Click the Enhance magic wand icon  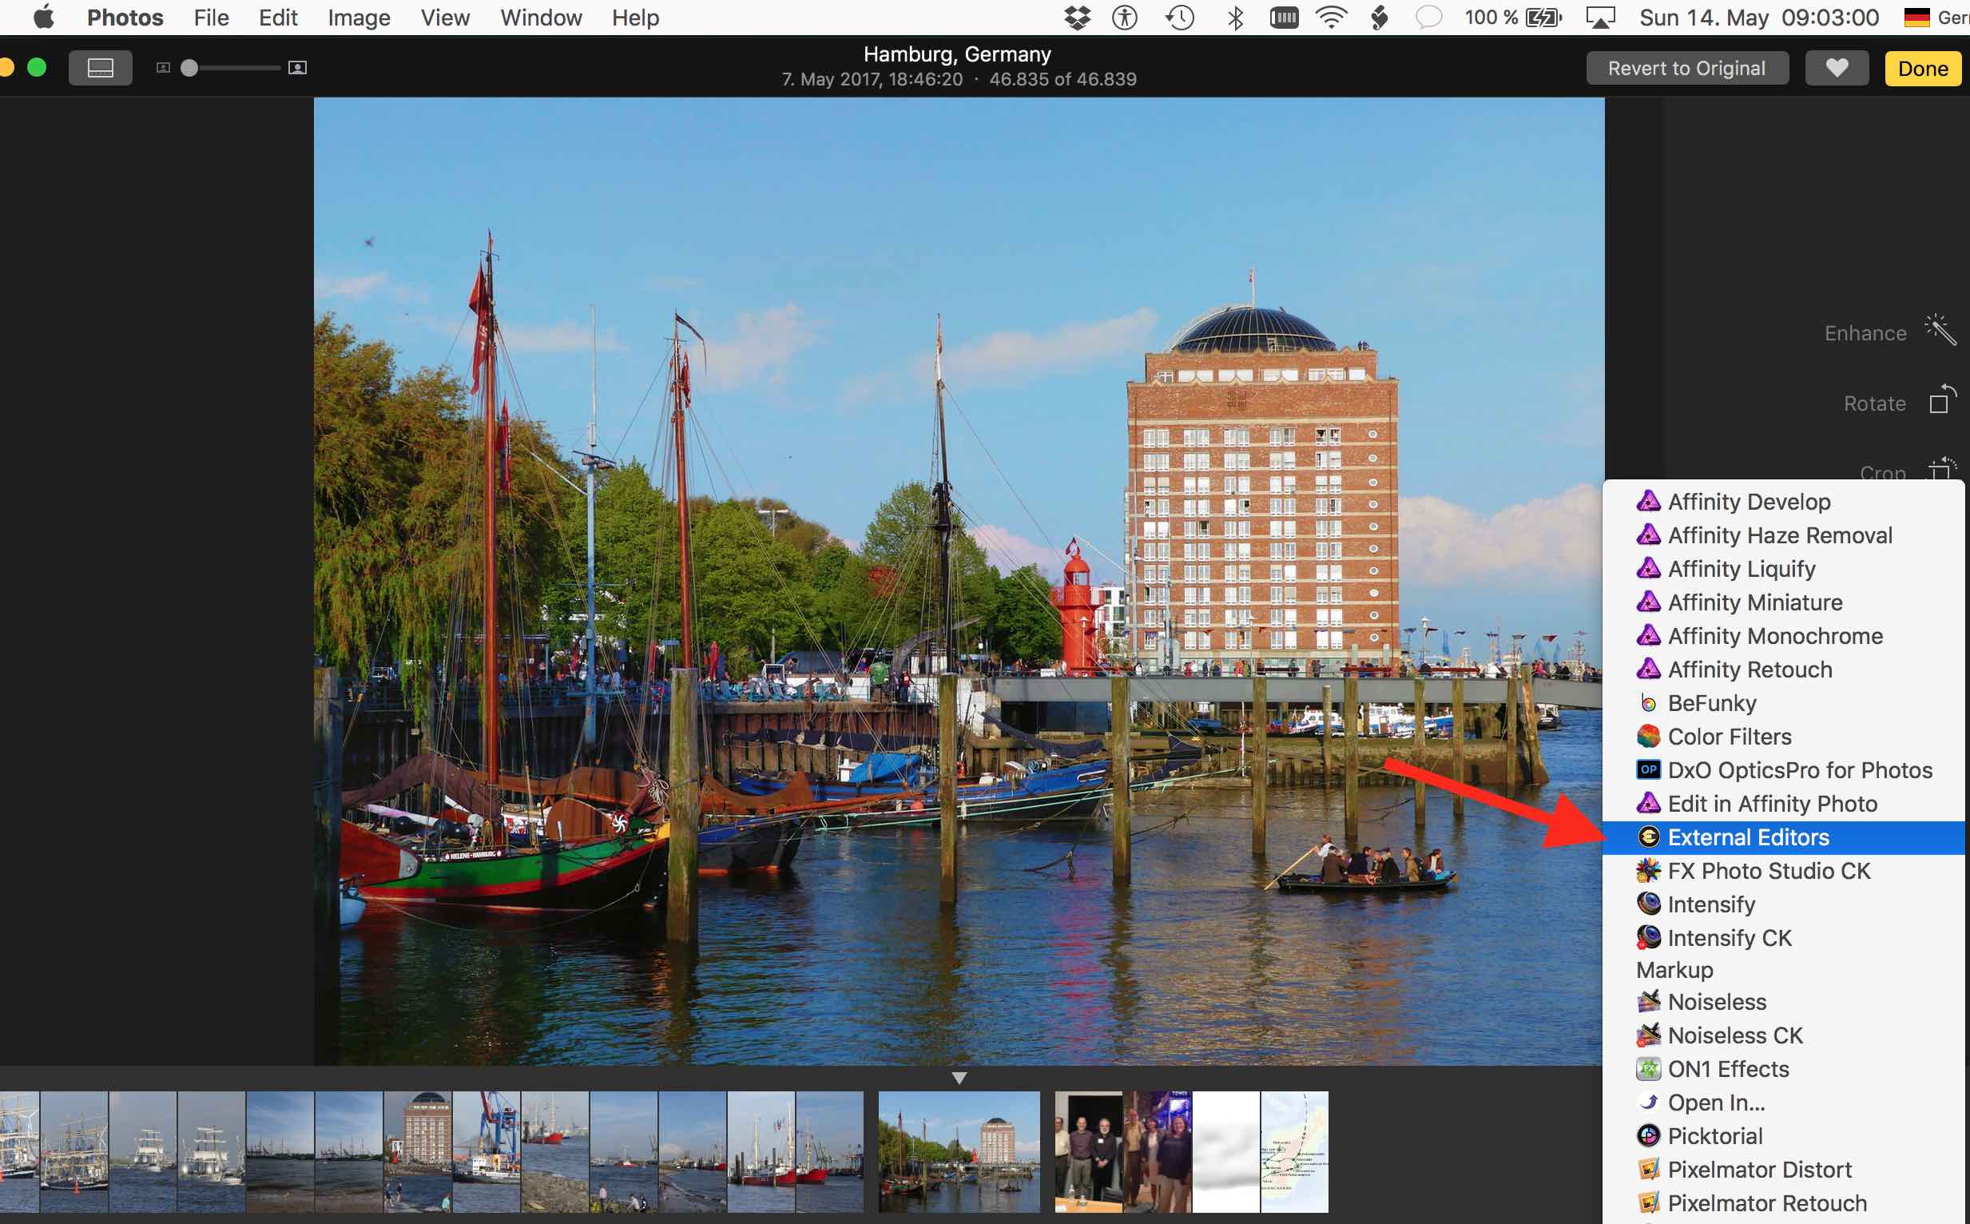pyautogui.click(x=1940, y=331)
